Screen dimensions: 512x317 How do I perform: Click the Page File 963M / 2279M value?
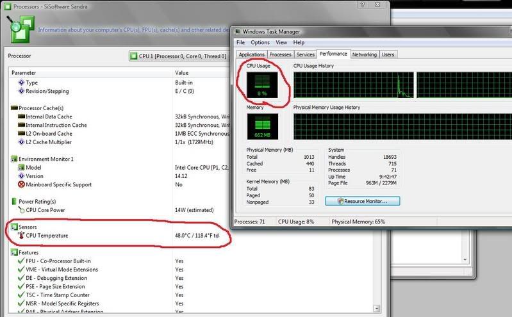click(x=381, y=183)
